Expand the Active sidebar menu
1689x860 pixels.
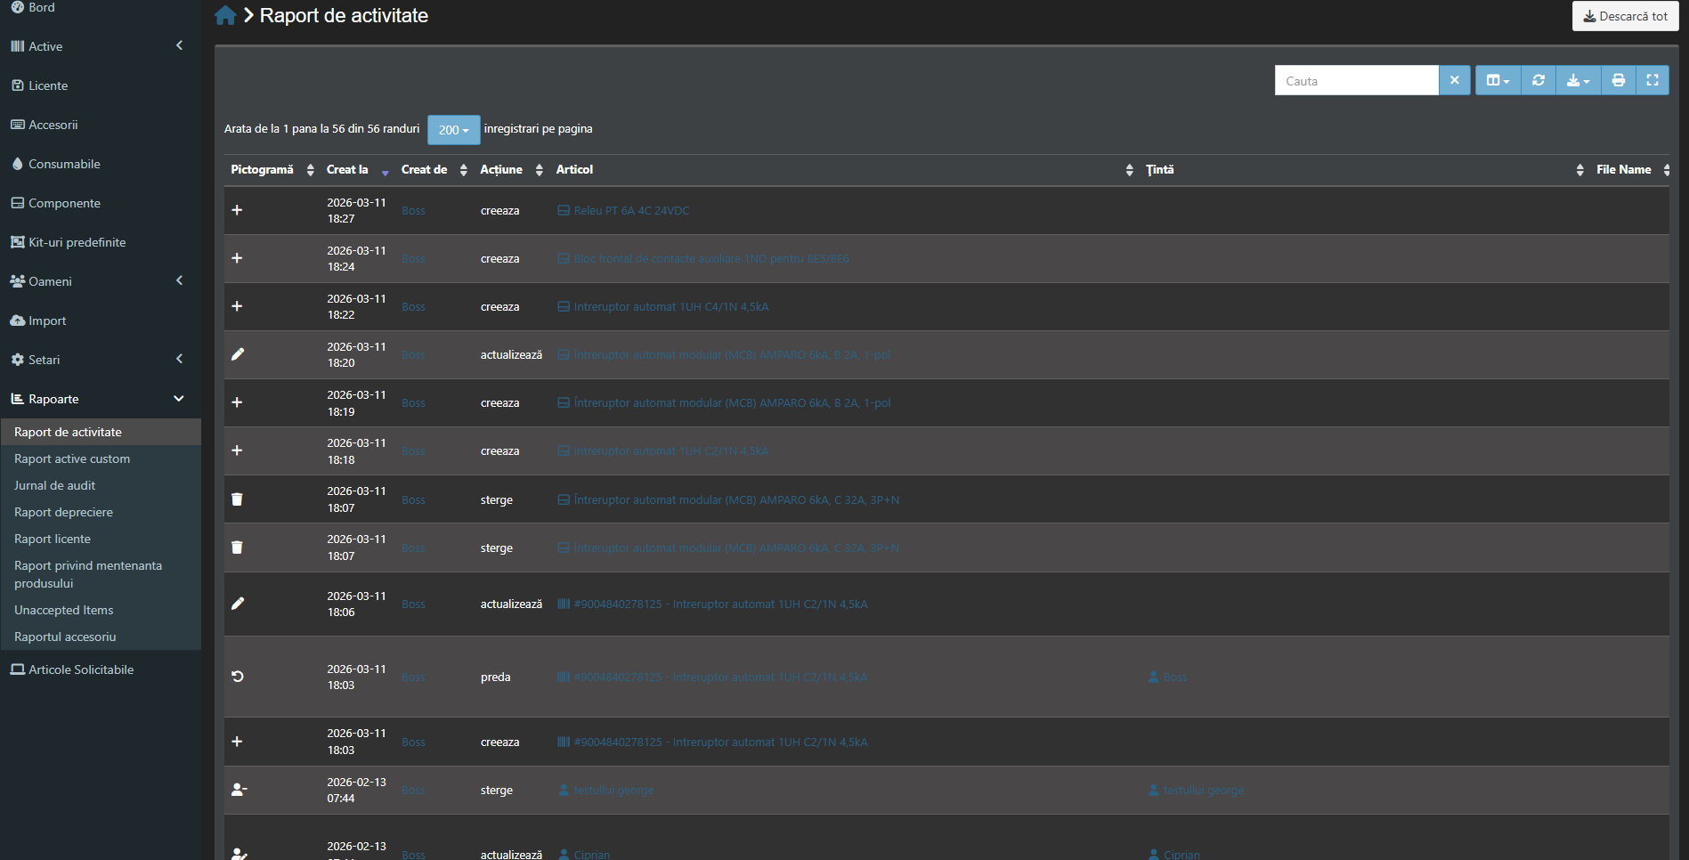[101, 46]
